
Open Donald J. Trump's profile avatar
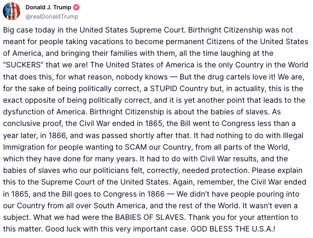(12, 12)
